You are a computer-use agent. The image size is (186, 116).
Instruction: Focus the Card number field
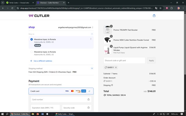(x=61, y=99)
